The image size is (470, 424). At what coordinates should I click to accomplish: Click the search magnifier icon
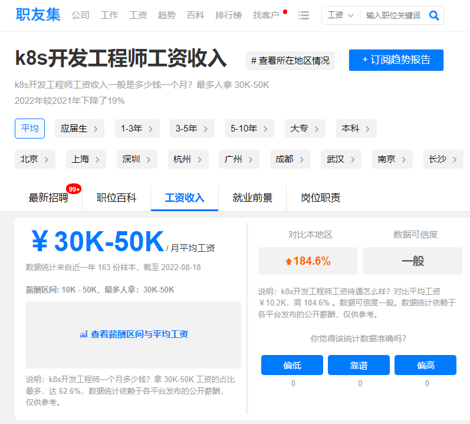[x=434, y=15]
